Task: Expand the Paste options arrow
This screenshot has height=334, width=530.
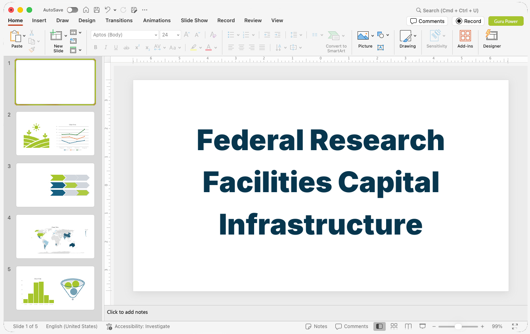Action: click(25, 36)
